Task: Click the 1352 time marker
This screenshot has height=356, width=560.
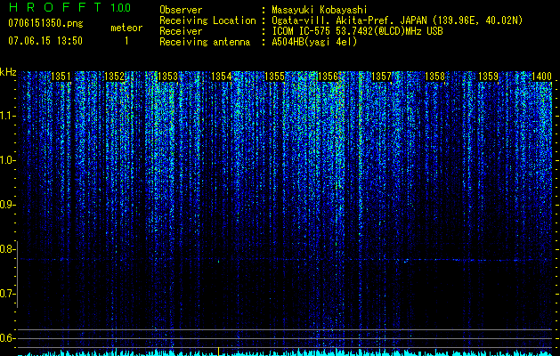Action: pos(114,77)
